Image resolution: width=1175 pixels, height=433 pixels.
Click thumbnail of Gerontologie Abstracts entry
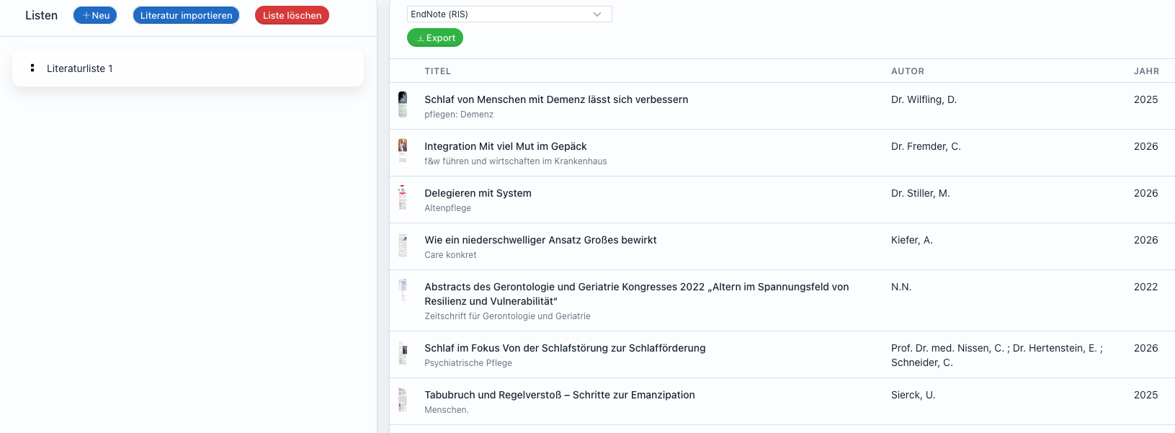click(403, 290)
